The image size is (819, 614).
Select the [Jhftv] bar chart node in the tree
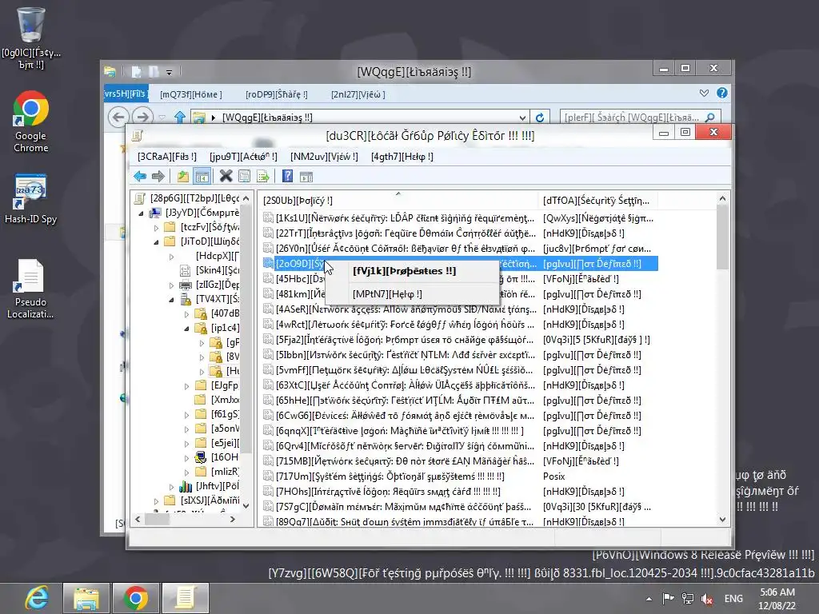(209, 486)
